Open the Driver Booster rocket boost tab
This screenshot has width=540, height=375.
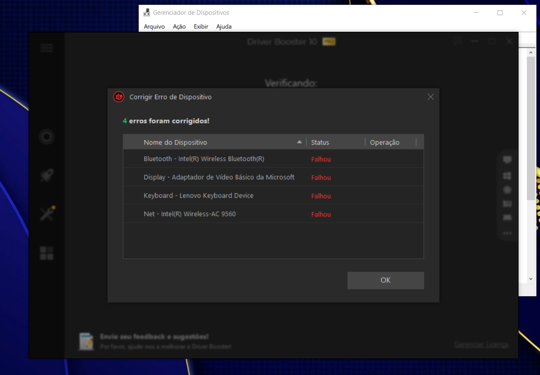(x=47, y=175)
